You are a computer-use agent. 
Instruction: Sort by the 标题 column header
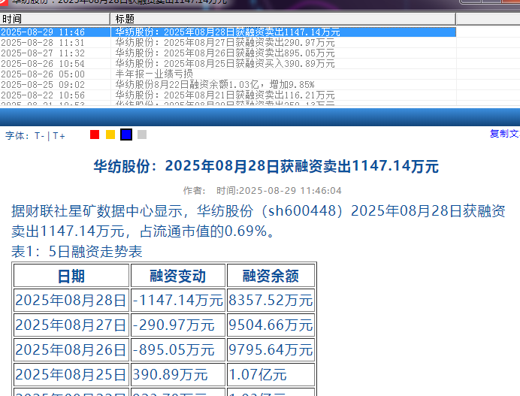[x=283, y=19]
